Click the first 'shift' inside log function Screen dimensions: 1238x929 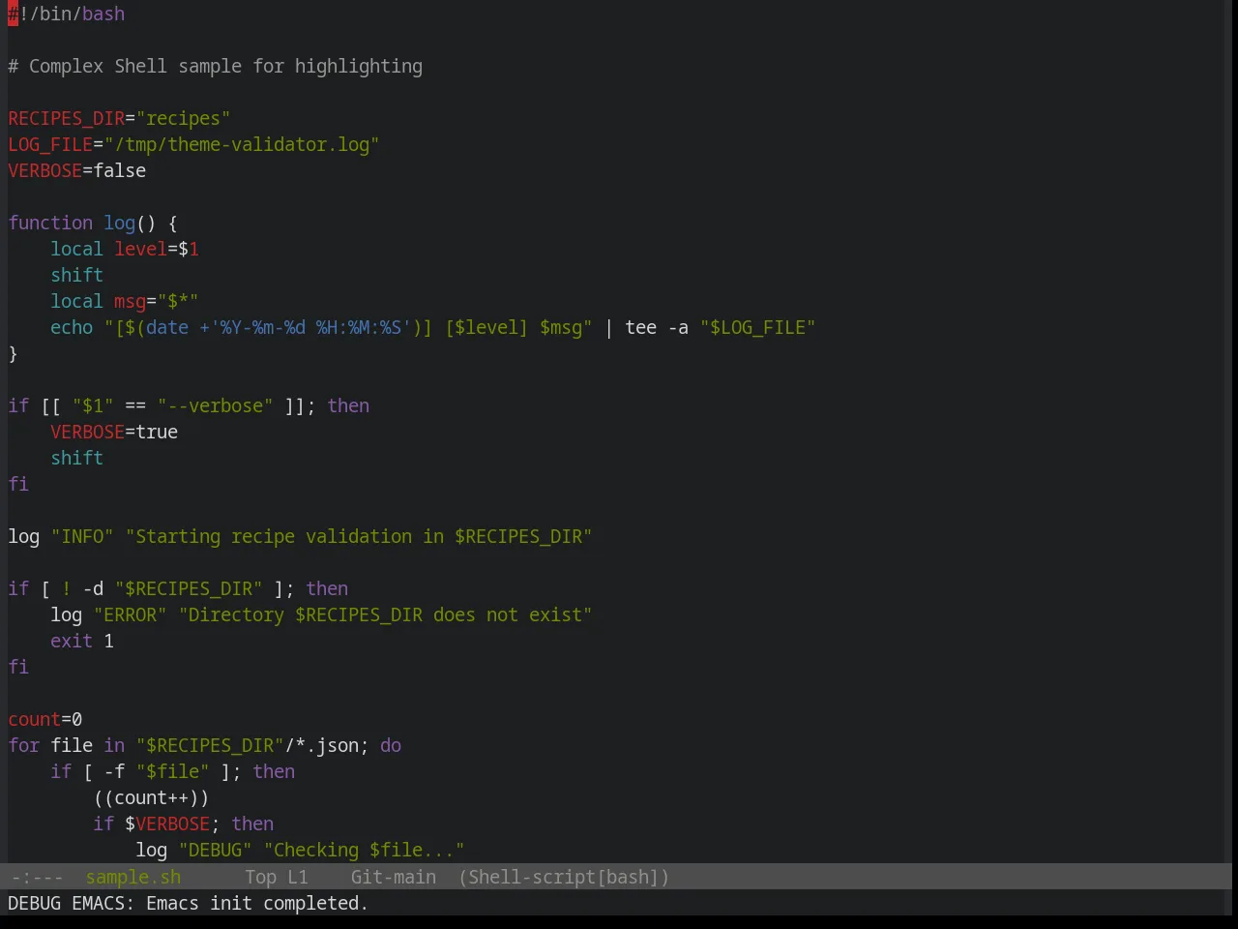[x=77, y=275]
